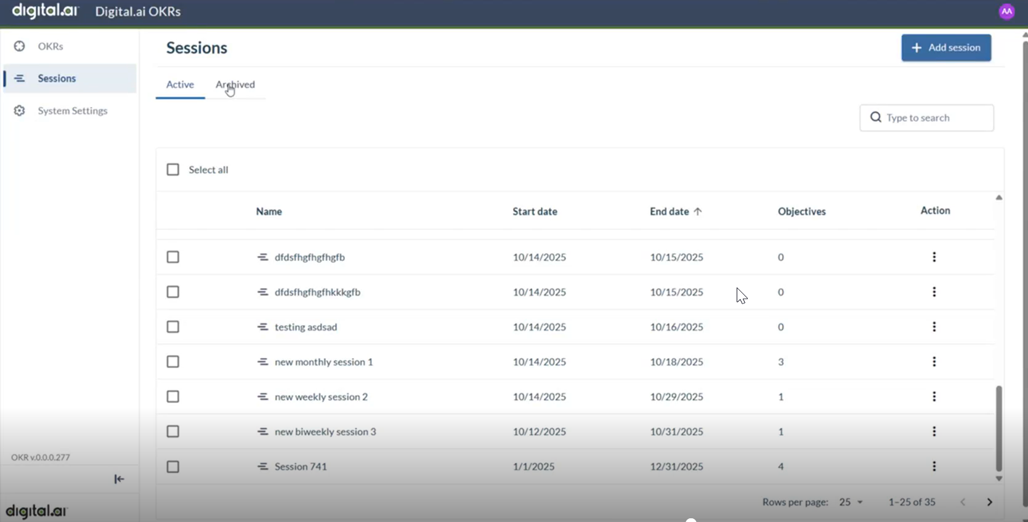The width and height of the screenshot is (1028, 522).
Task: Open the AA user avatar menu
Action: tap(1007, 11)
